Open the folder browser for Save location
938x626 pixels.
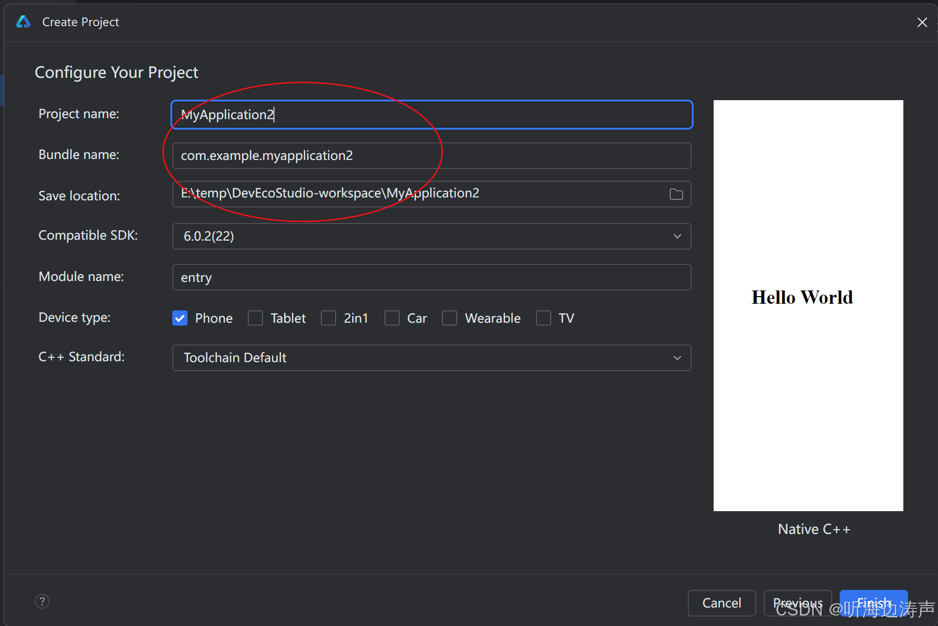point(676,194)
